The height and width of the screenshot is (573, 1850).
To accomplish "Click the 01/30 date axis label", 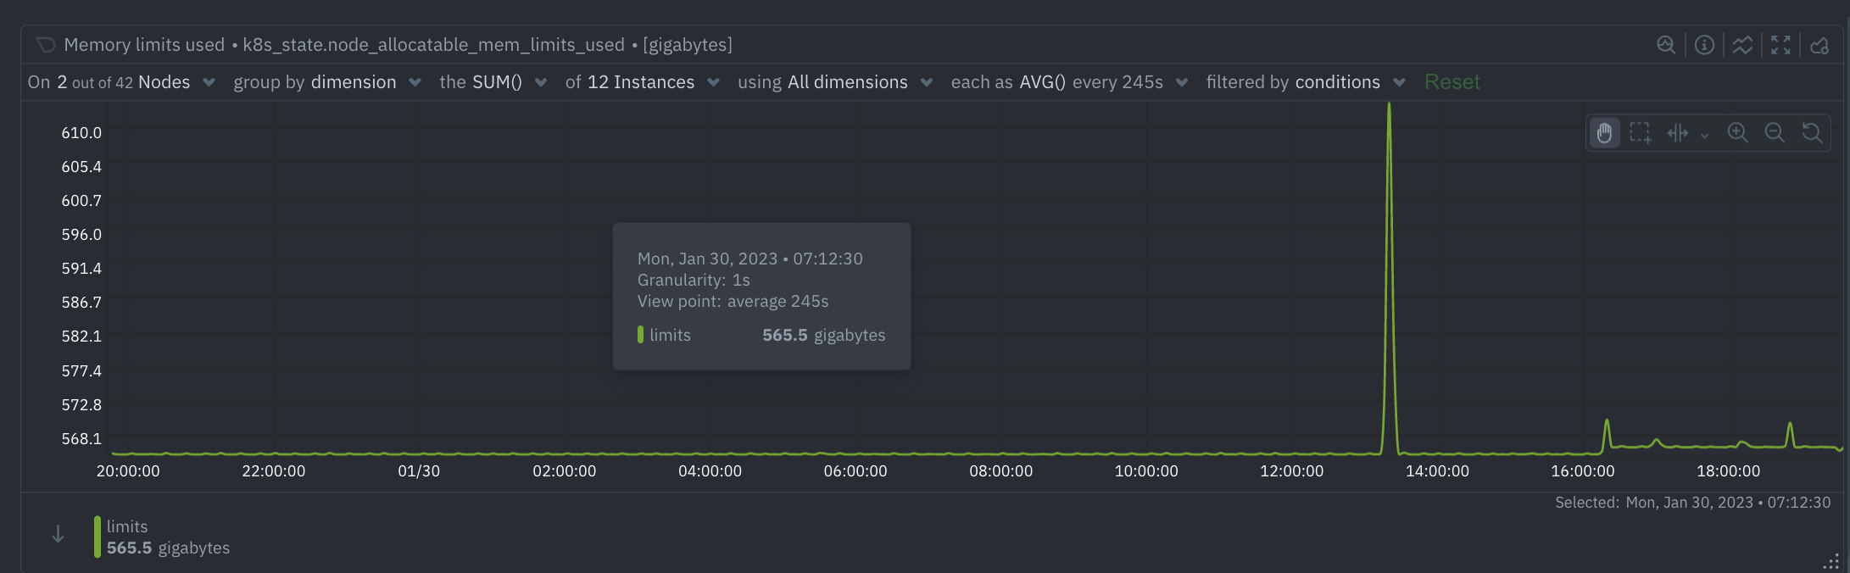I will tap(419, 471).
